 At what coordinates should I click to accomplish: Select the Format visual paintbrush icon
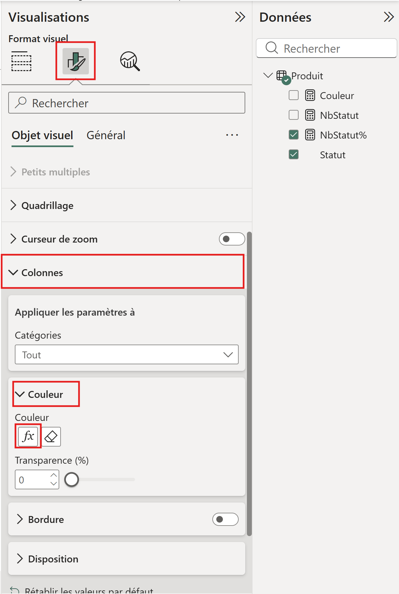pyautogui.click(x=76, y=61)
